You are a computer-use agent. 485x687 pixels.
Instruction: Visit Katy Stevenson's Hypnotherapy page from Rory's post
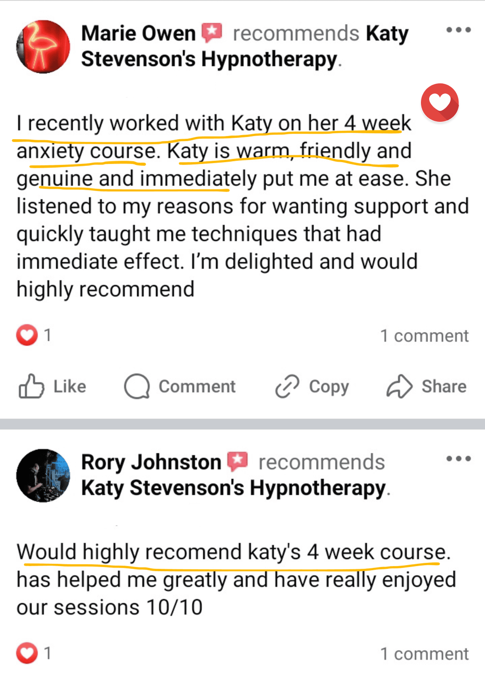(x=233, y=488)
